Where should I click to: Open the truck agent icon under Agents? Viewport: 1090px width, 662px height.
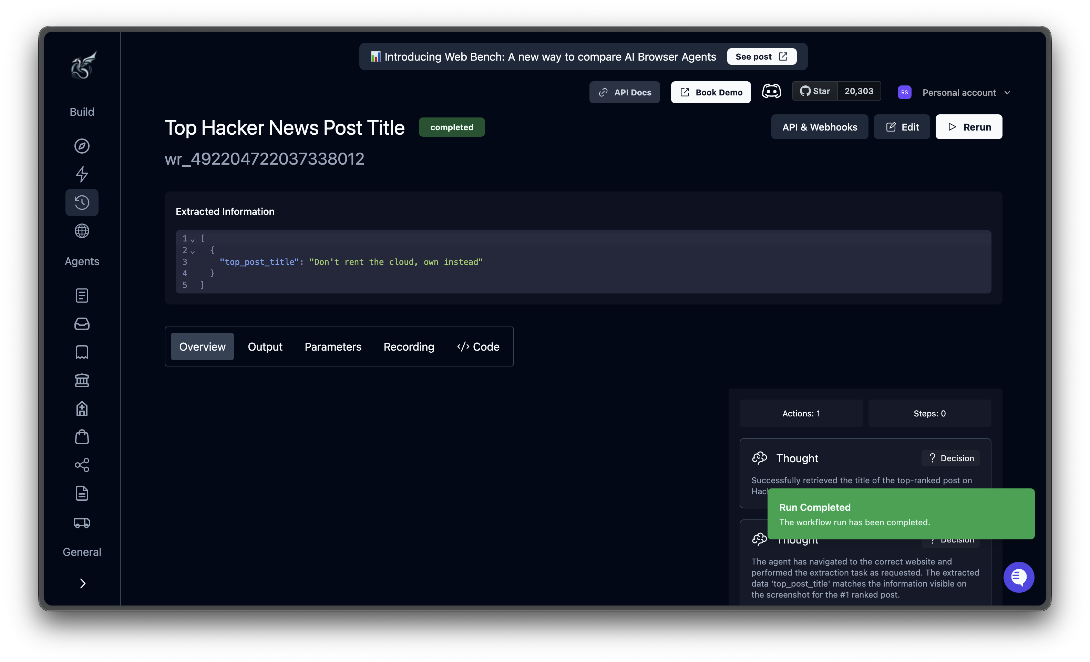pos(82,523)
